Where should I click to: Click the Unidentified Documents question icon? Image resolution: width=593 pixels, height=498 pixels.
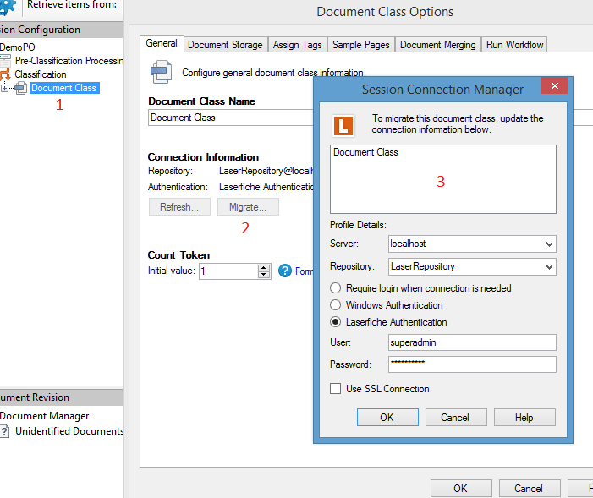click(x=4, y=431)
